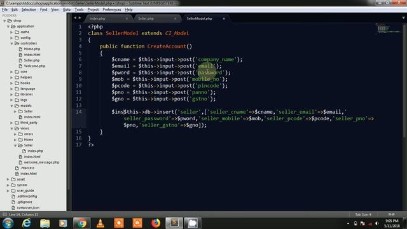Open Firefox from the taskbar
The height and width of the screenshot is (229, 407).
[156, 223]
